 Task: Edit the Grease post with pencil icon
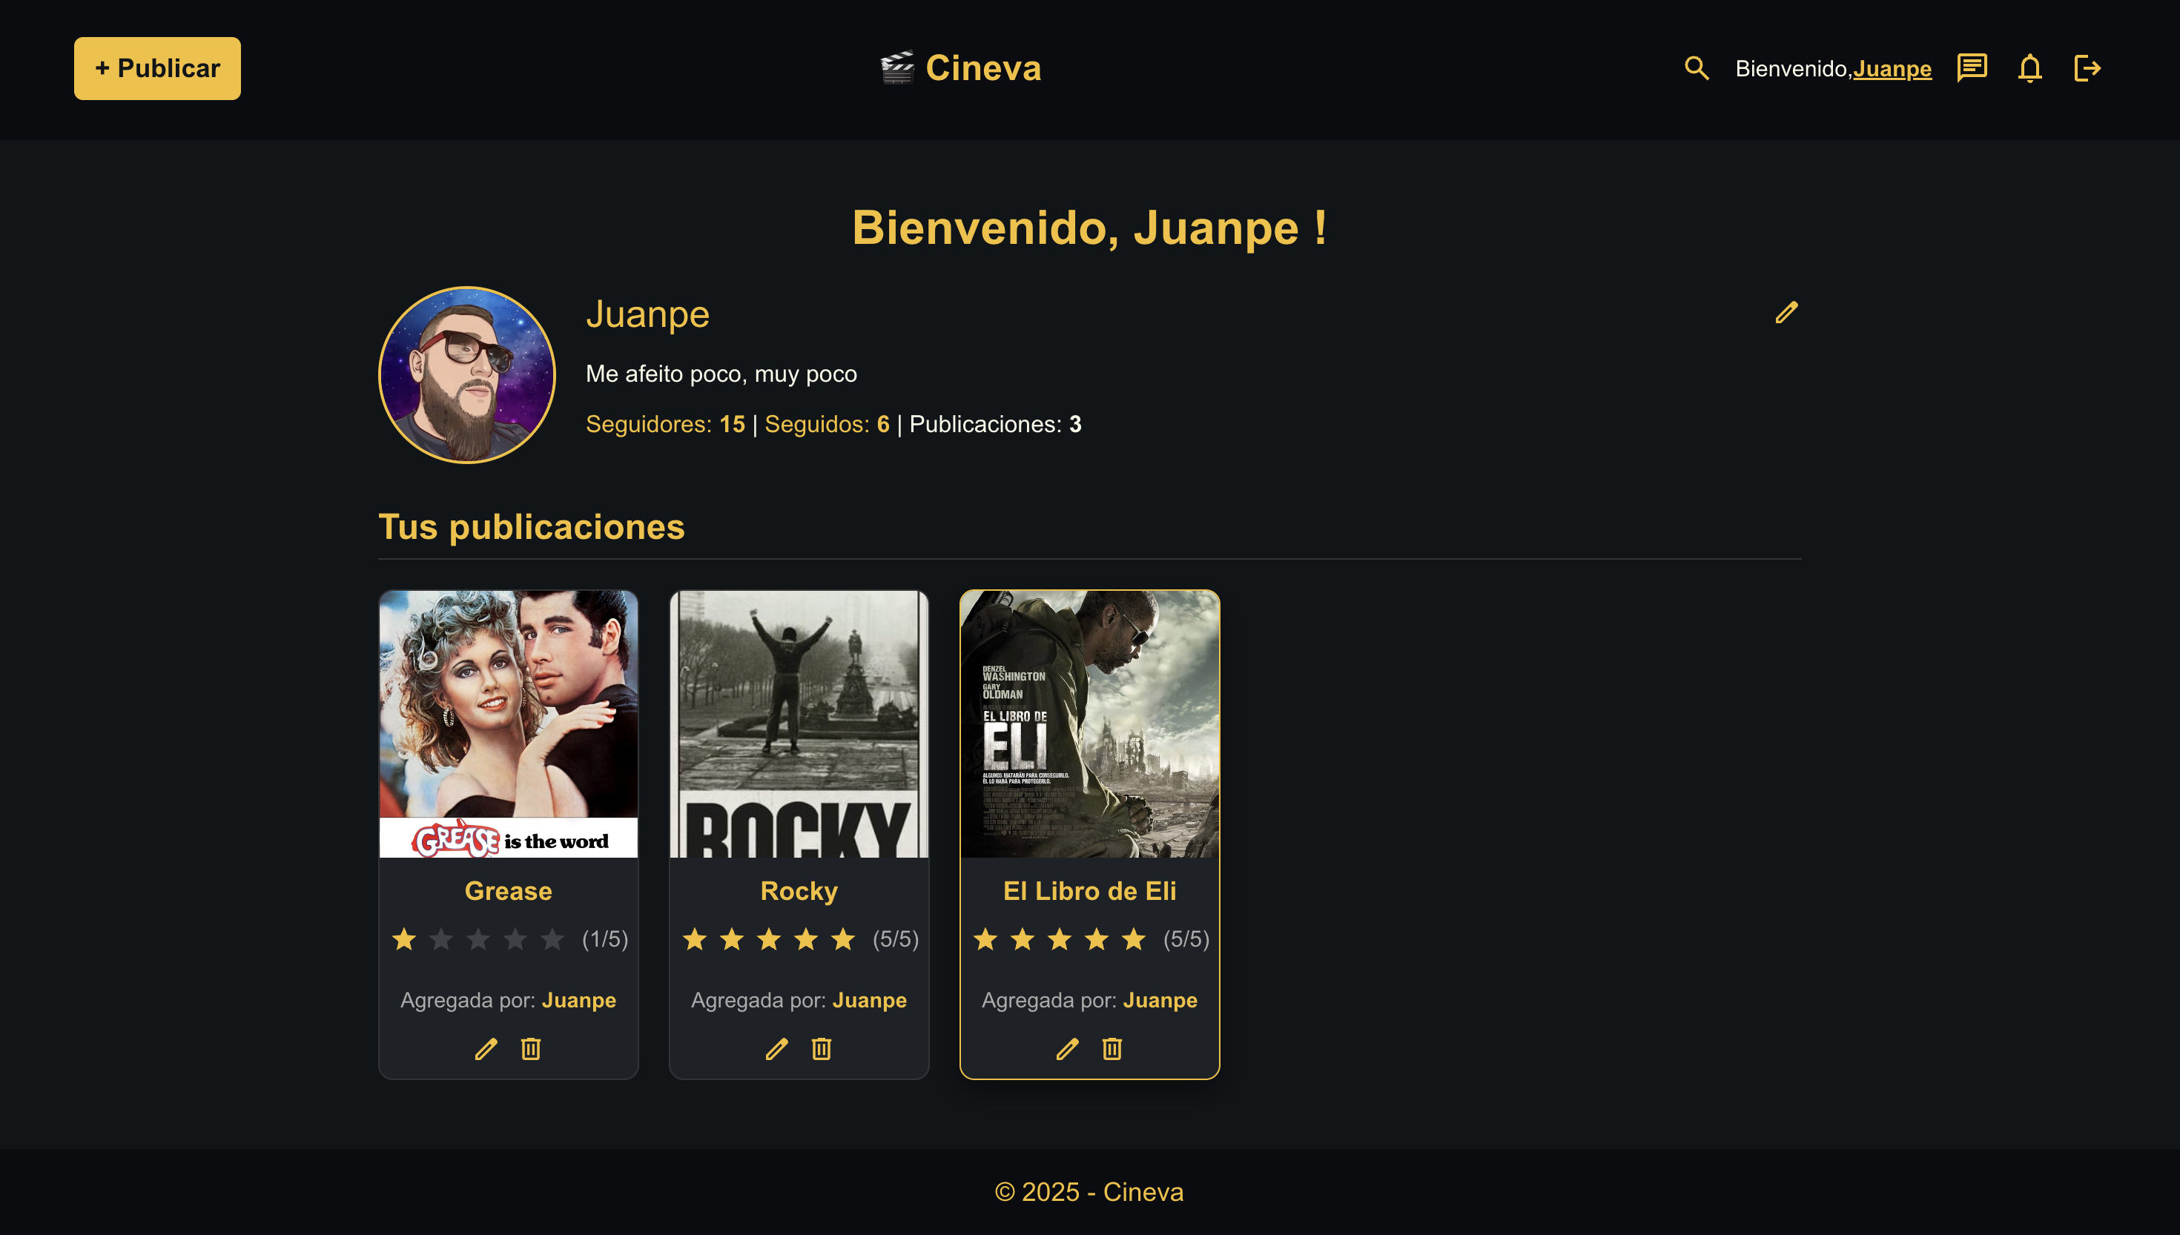click(486, 1049)
